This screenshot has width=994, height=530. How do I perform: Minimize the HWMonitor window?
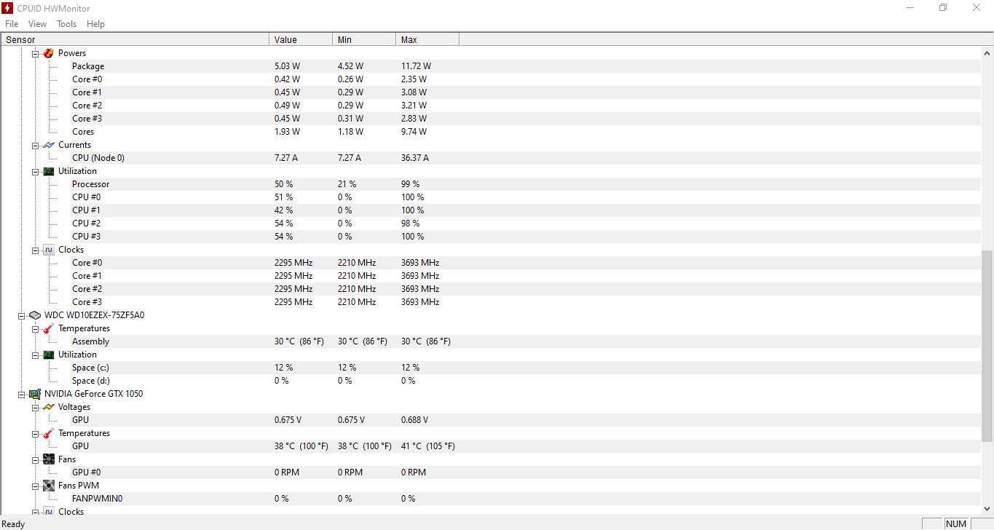[x=910, y=7]
